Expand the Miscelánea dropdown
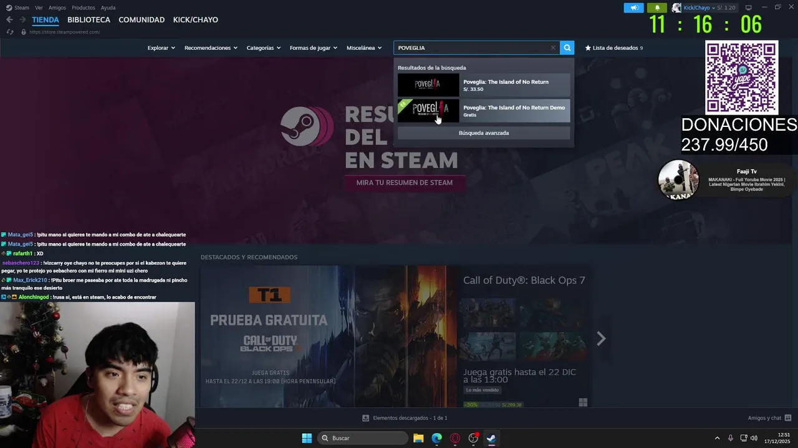 click(x=364, y=48)
